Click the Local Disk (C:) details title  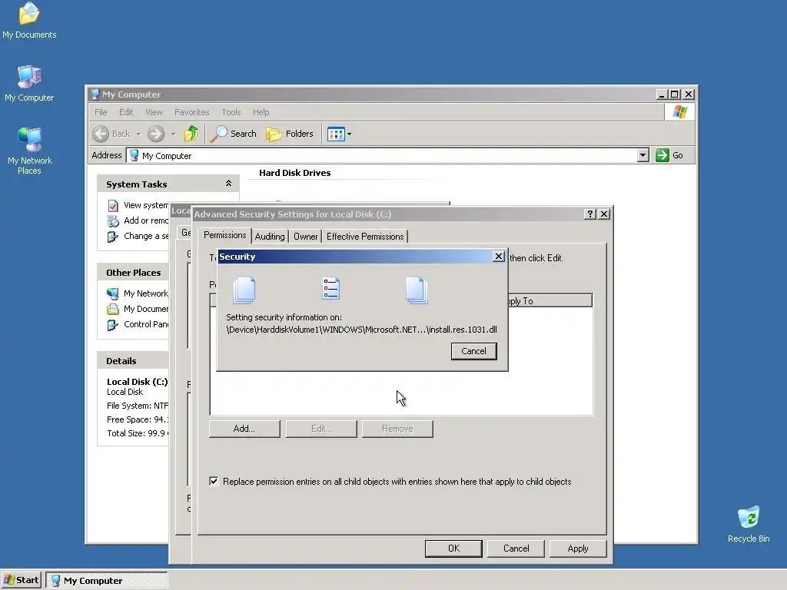click(137, 382)
